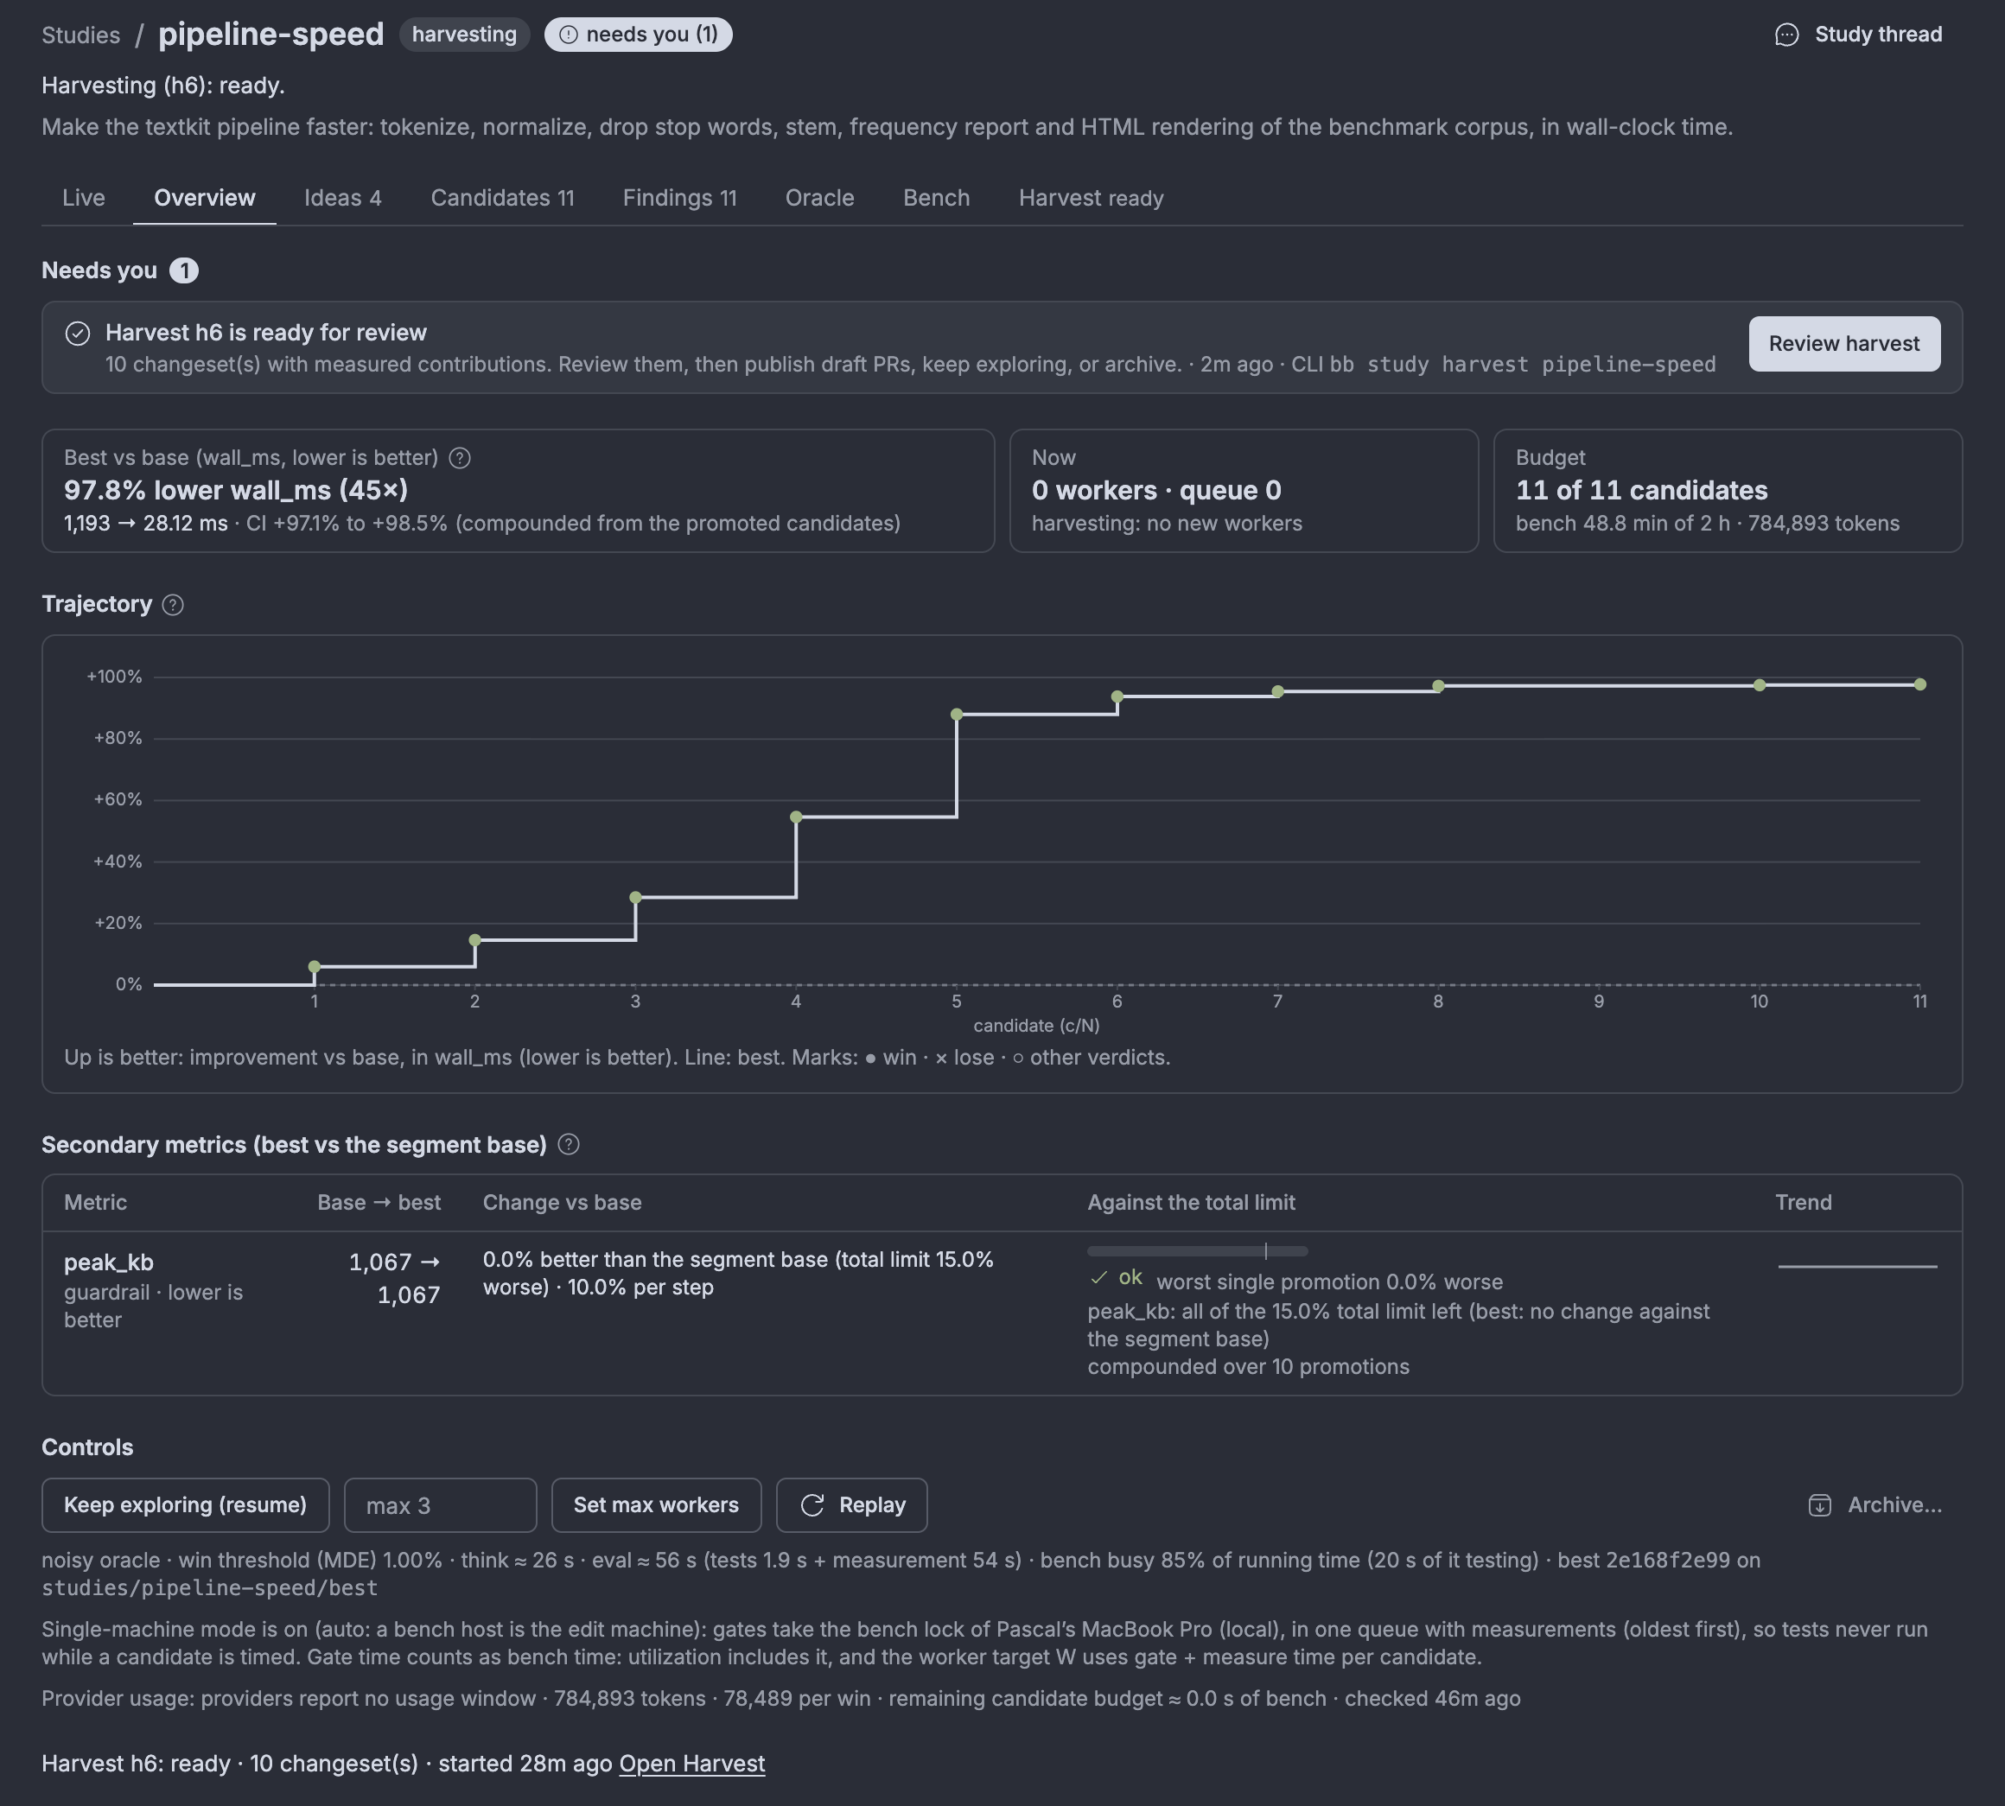Viewport: 2005px width, 1806px height.
Task: Click the Trajectory help question-mark icon
Action: (x=173, y=604)
